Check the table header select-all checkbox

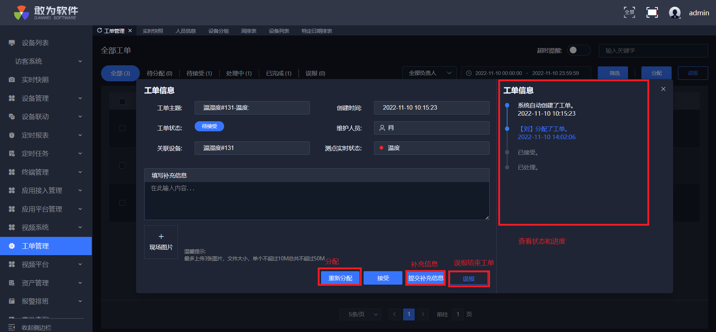[122, 101]
